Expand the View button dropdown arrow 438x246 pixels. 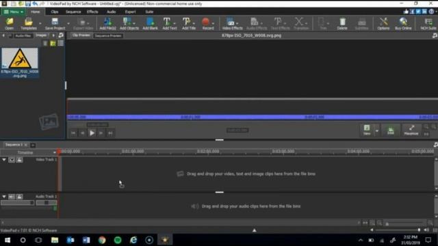376,131
